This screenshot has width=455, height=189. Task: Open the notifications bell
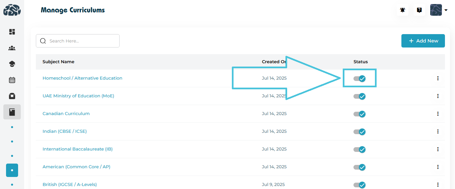(x=402, y=10)
